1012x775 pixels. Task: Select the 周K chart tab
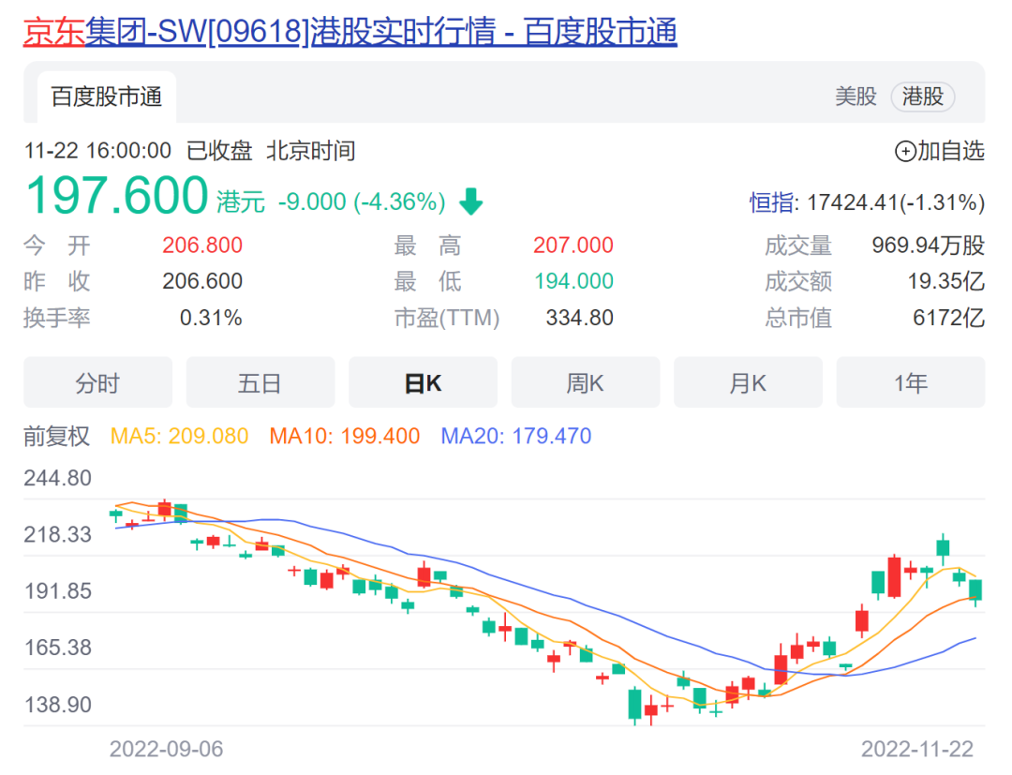tap(585, 382)
